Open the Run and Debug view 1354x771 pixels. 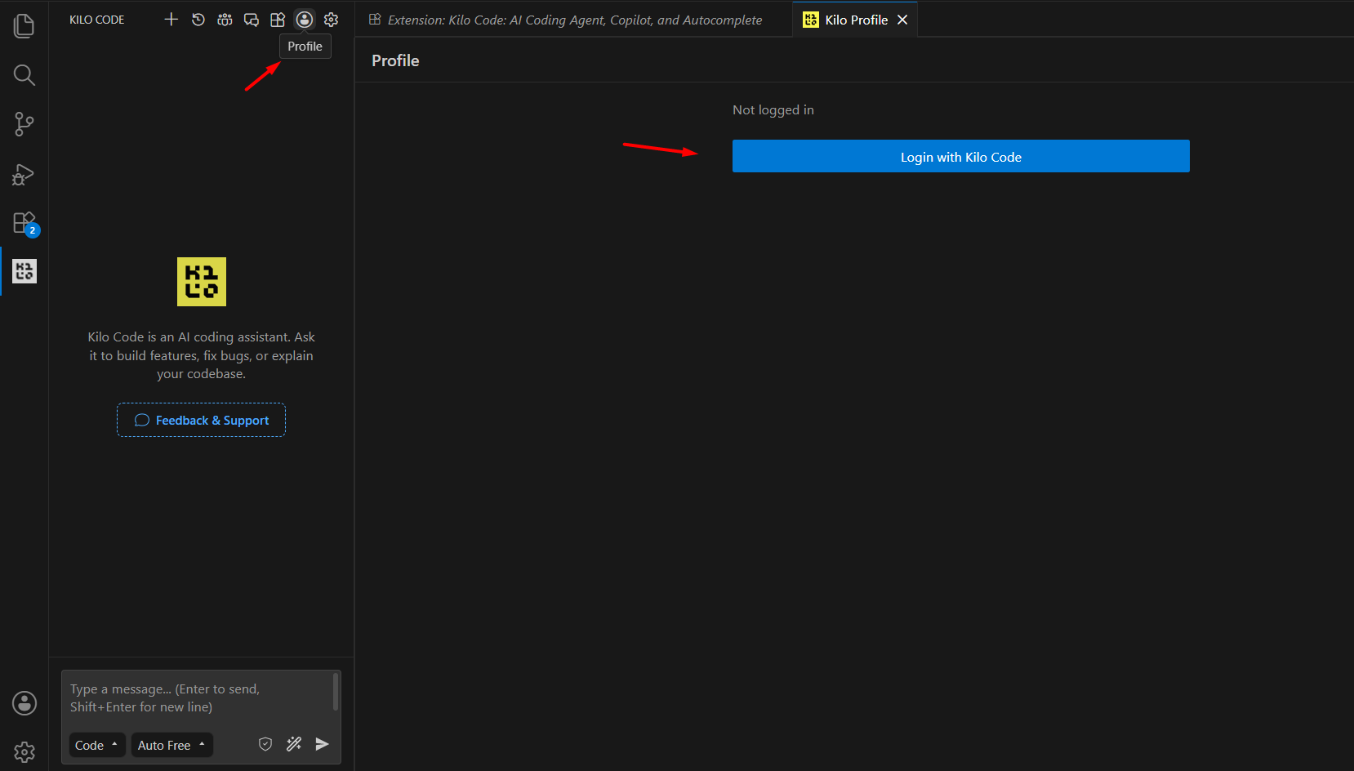24,174
